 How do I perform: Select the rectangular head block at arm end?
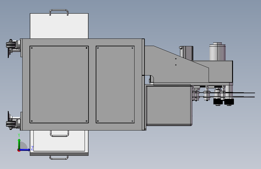(221, 72)
